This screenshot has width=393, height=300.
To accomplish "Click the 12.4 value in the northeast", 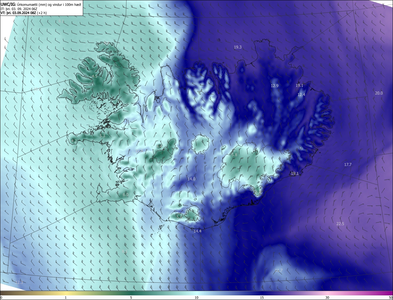I will (x=301, y=95).
